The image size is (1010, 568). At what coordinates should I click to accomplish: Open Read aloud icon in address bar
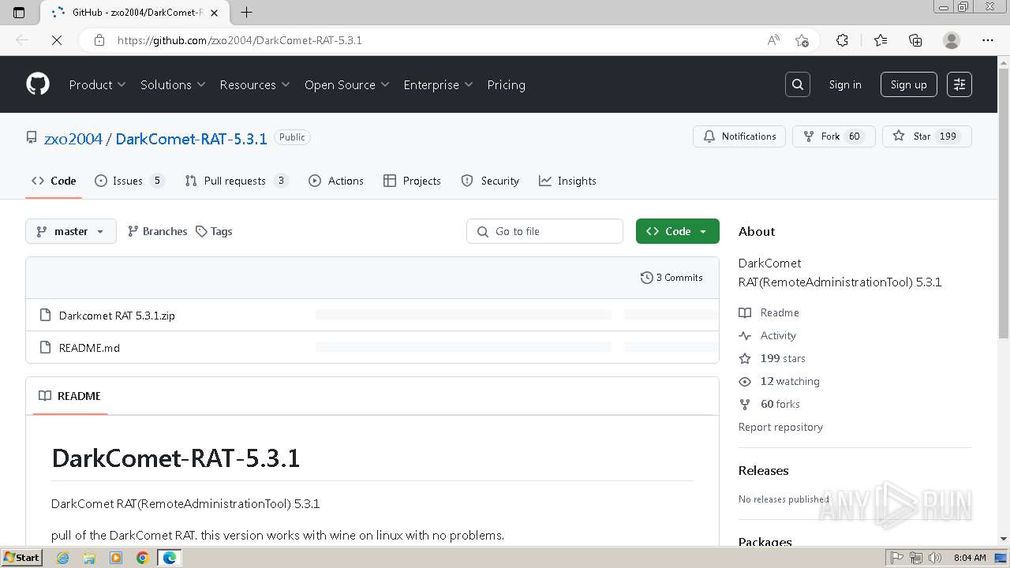(773, 40)
